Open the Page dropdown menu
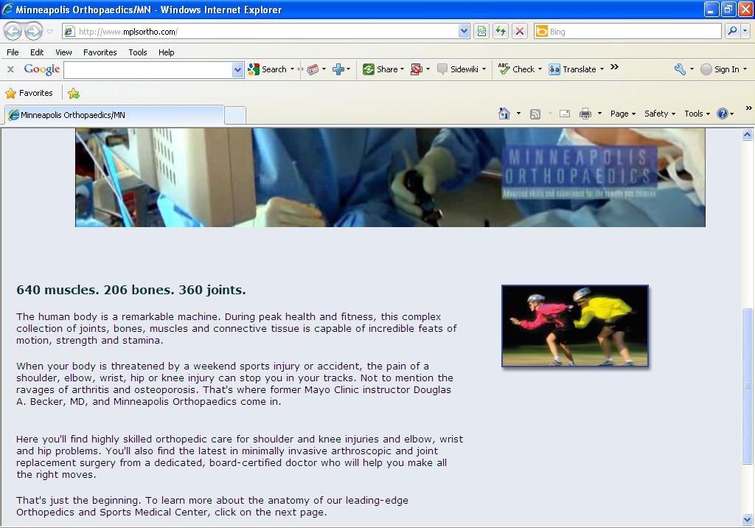The height and width of the screenshot is (528, 755). pyautogui.click(x=622, y=114)
